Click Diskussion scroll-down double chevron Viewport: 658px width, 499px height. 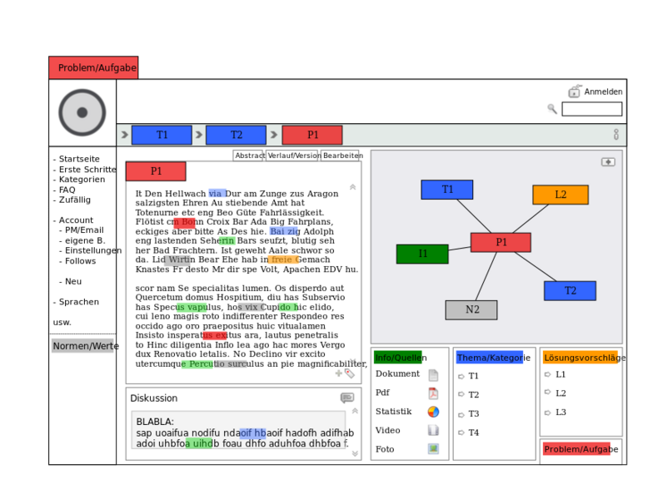point(355,453)
